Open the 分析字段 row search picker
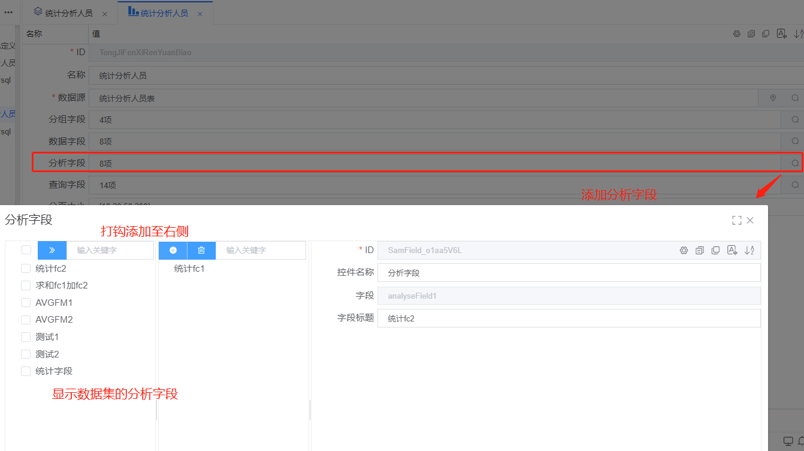The height and width of the screenshot is (451, 804). click(795, 163)
